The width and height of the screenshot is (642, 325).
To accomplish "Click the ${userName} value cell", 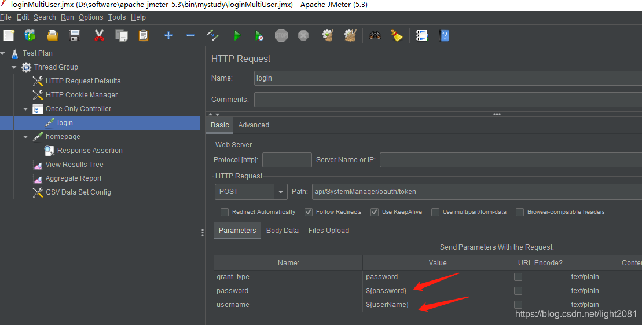I will [437, 305].
